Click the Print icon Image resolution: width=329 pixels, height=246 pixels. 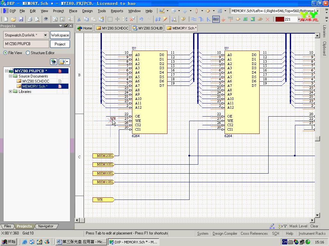[30, 19]
